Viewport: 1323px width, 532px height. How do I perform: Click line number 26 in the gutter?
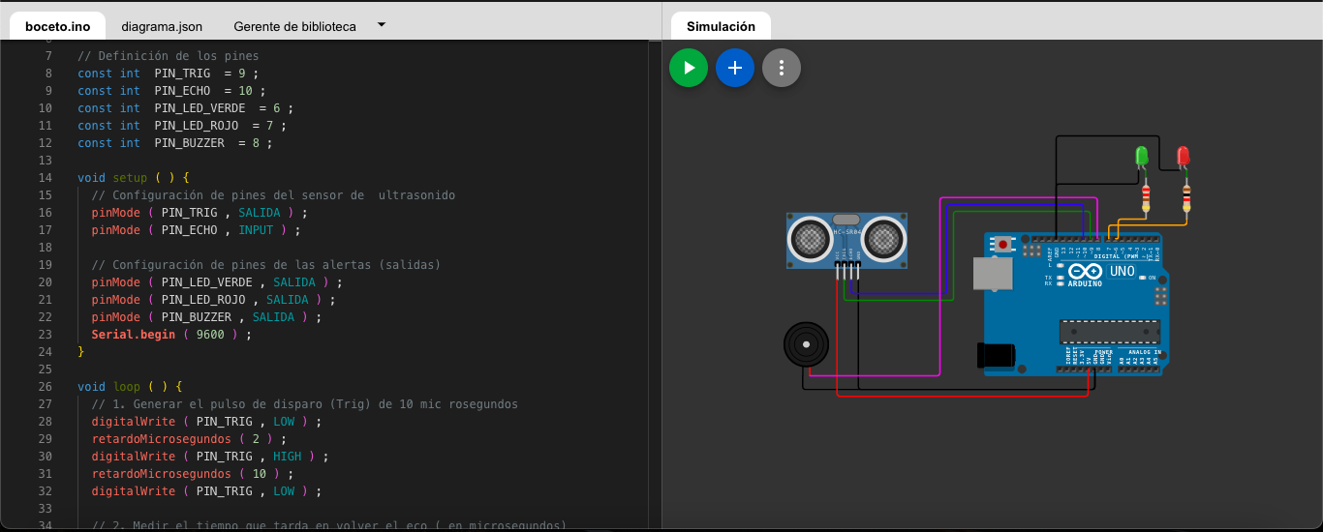(46, 387)
